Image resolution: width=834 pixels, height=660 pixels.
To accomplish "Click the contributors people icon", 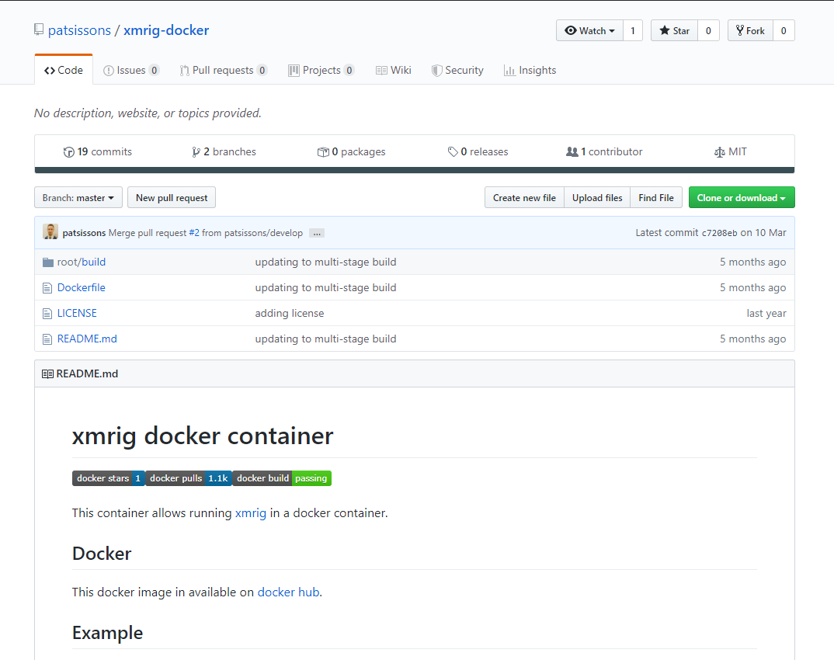I will 572,152.
